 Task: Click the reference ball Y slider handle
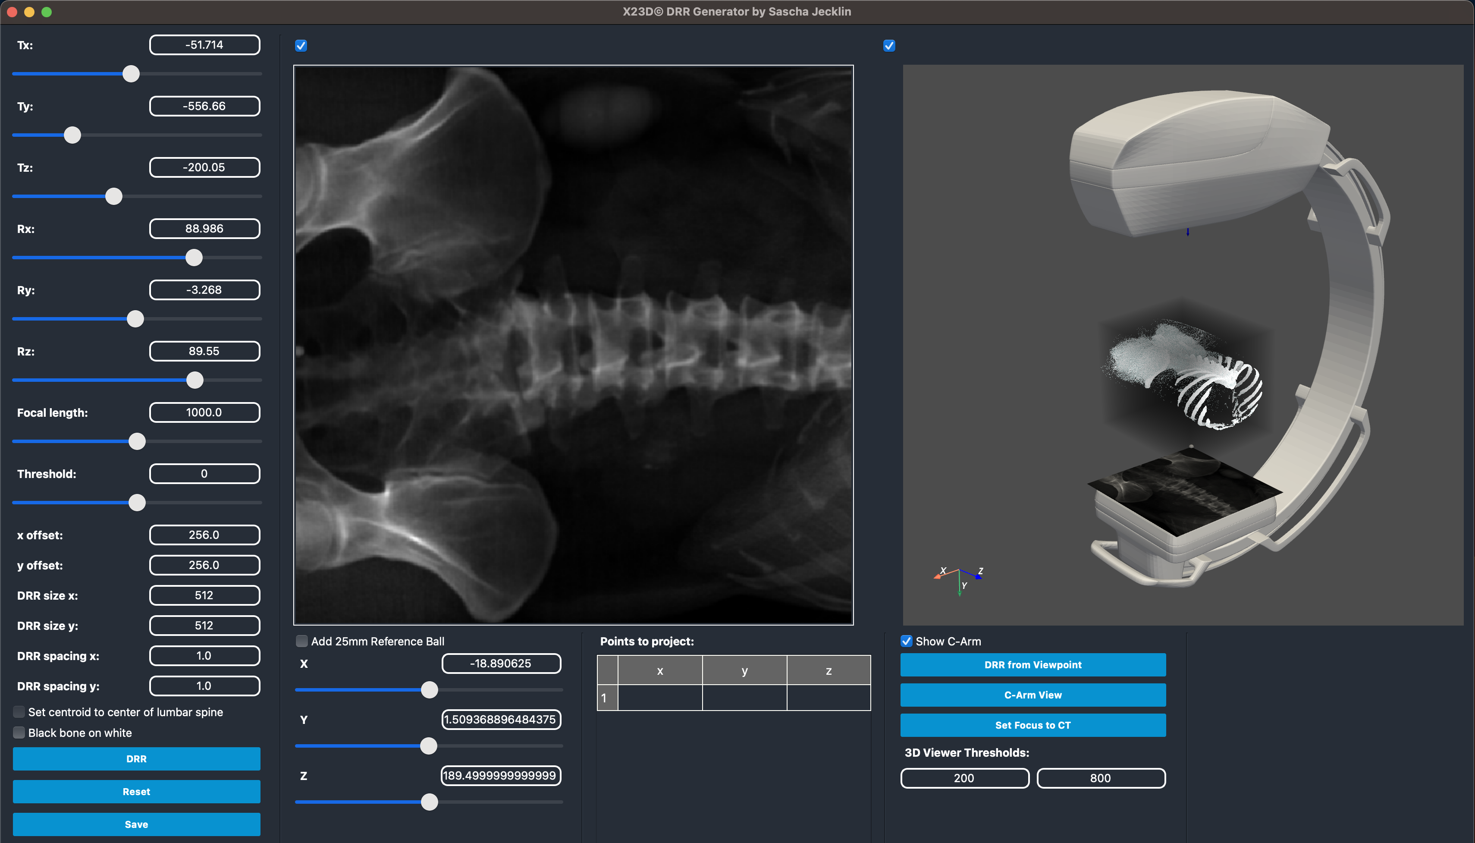tap(429, 746)
